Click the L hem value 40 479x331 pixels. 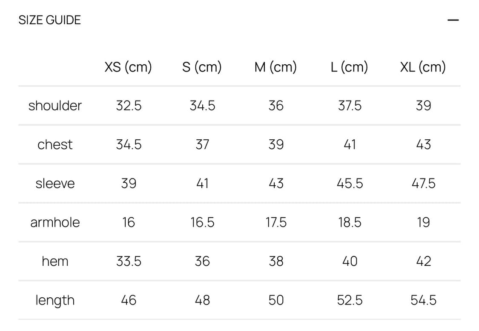click(x=350, y=261)
